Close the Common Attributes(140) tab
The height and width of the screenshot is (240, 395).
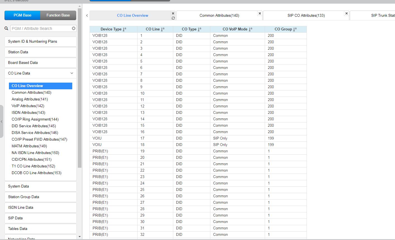[260, 13]
